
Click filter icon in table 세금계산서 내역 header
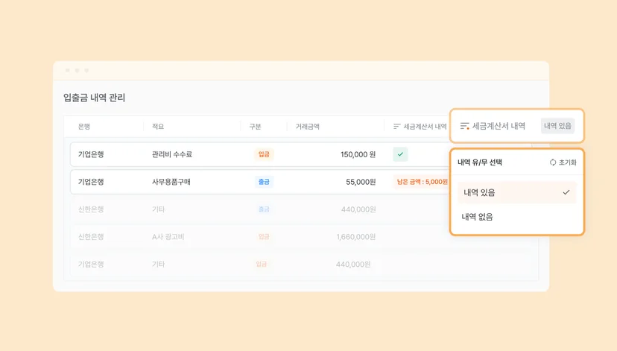point(396,126)
